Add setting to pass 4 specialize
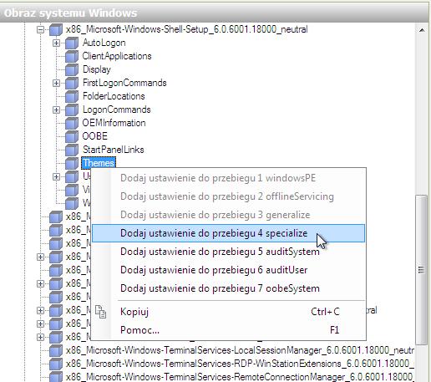 coord(228,233)
